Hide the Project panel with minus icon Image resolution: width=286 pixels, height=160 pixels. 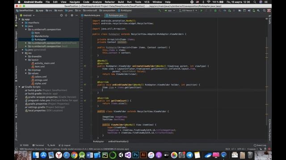pos(76,16)
